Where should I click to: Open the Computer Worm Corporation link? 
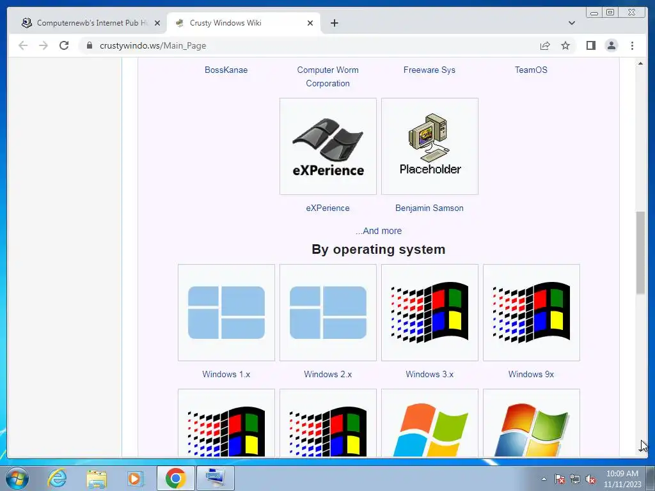(x=328, y=77)
